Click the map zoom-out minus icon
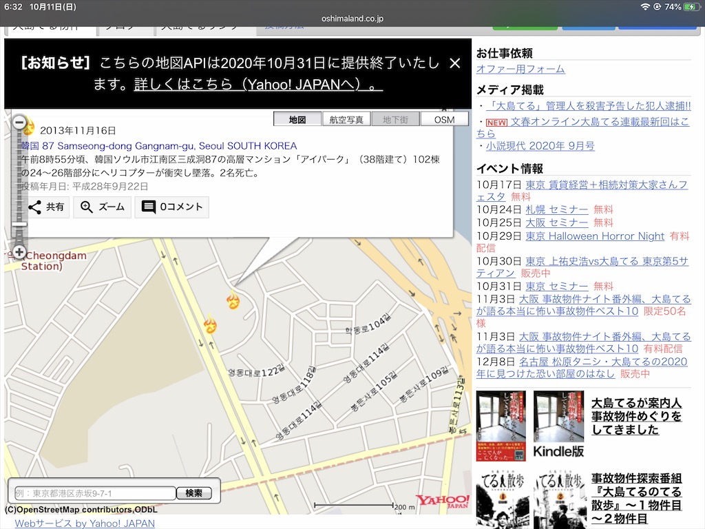This screenshot has height=529, width=705. (20, 123)
